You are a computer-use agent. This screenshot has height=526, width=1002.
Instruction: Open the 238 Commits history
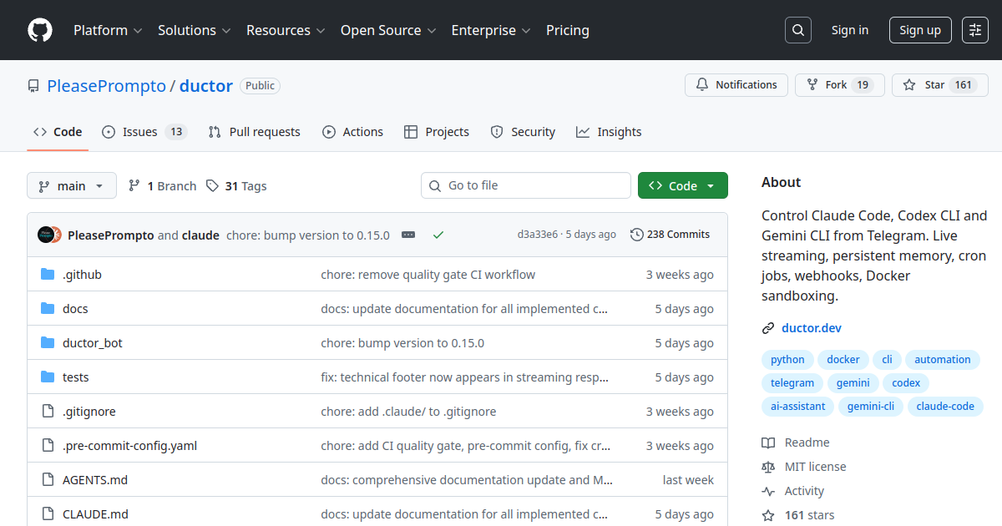pos(670,235)
